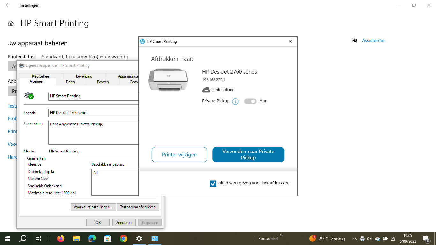Click the Home icon in Settings
This screenshot has width=436, height=245.
pyautogui.click(x=11, y=23)
